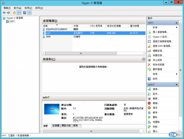Click the green 重設 reset icon
Viewport: 184px width, 139px height.
click(149, 117)
